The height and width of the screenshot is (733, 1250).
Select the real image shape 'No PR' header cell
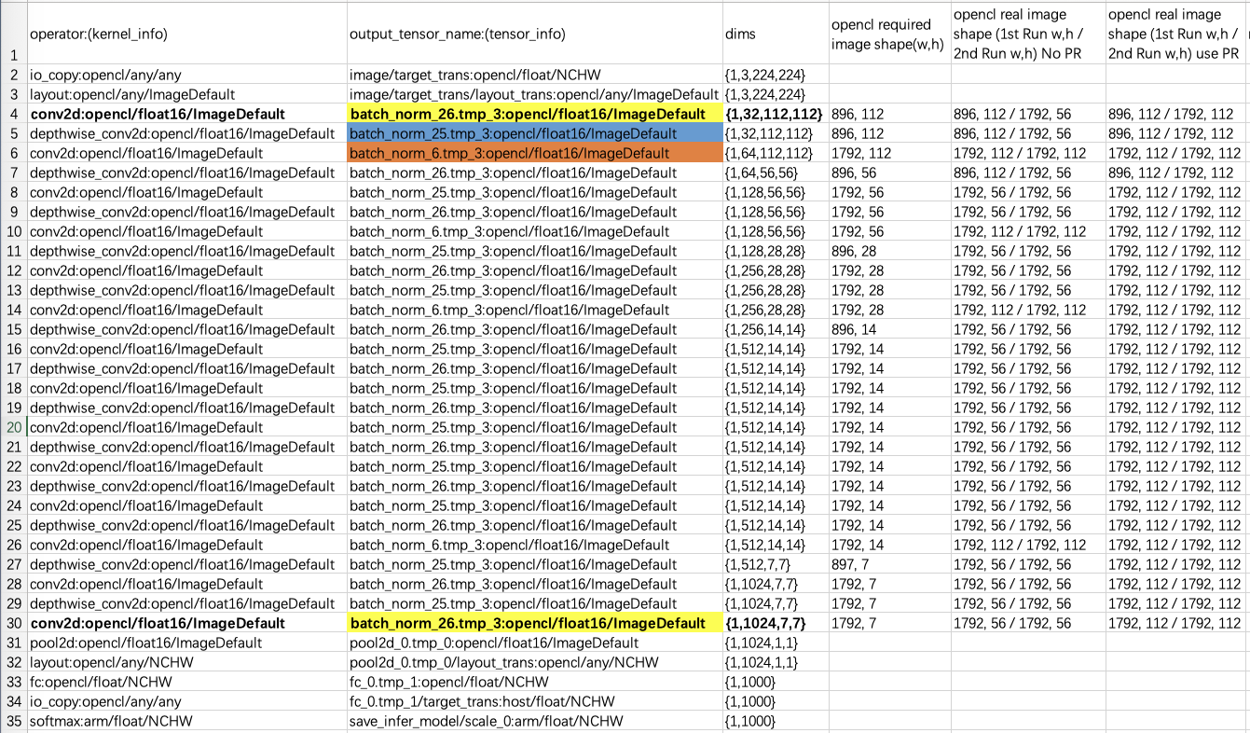coord(1028,34)
